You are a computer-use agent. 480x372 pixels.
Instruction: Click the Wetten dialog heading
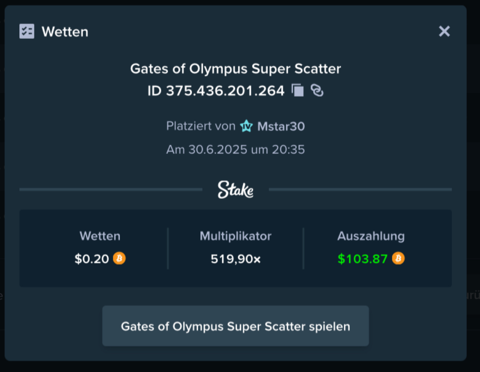click(x=65, y=32)
